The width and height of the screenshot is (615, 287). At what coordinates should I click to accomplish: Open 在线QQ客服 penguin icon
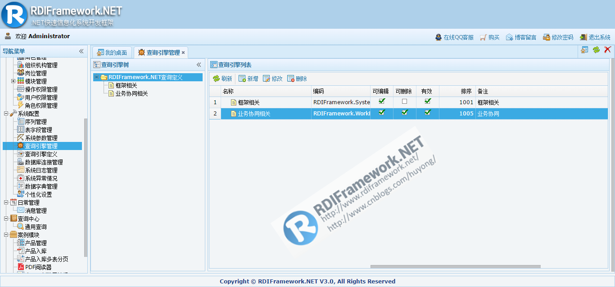tap(439, 37)
